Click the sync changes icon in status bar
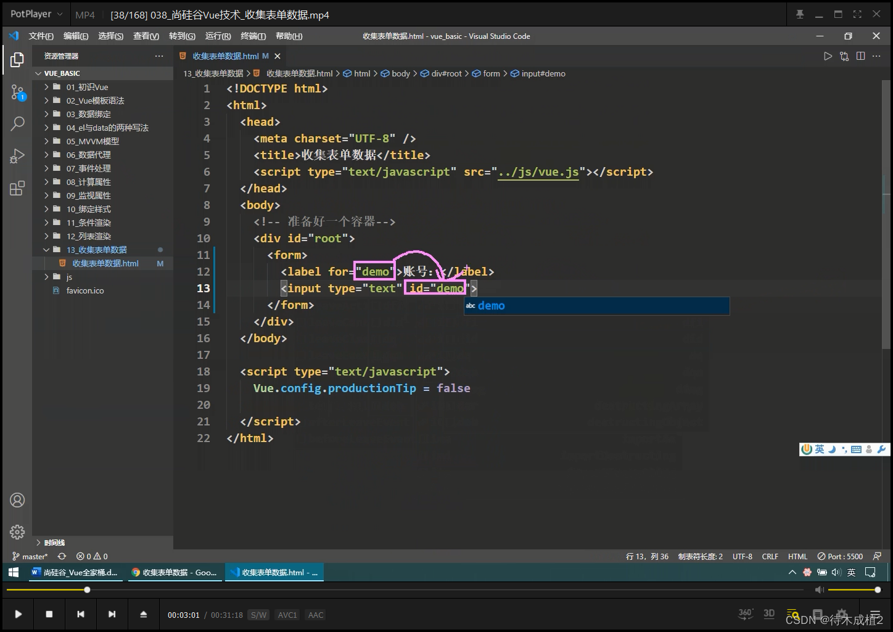The image size is (893, 632). [x=62, y=556]
